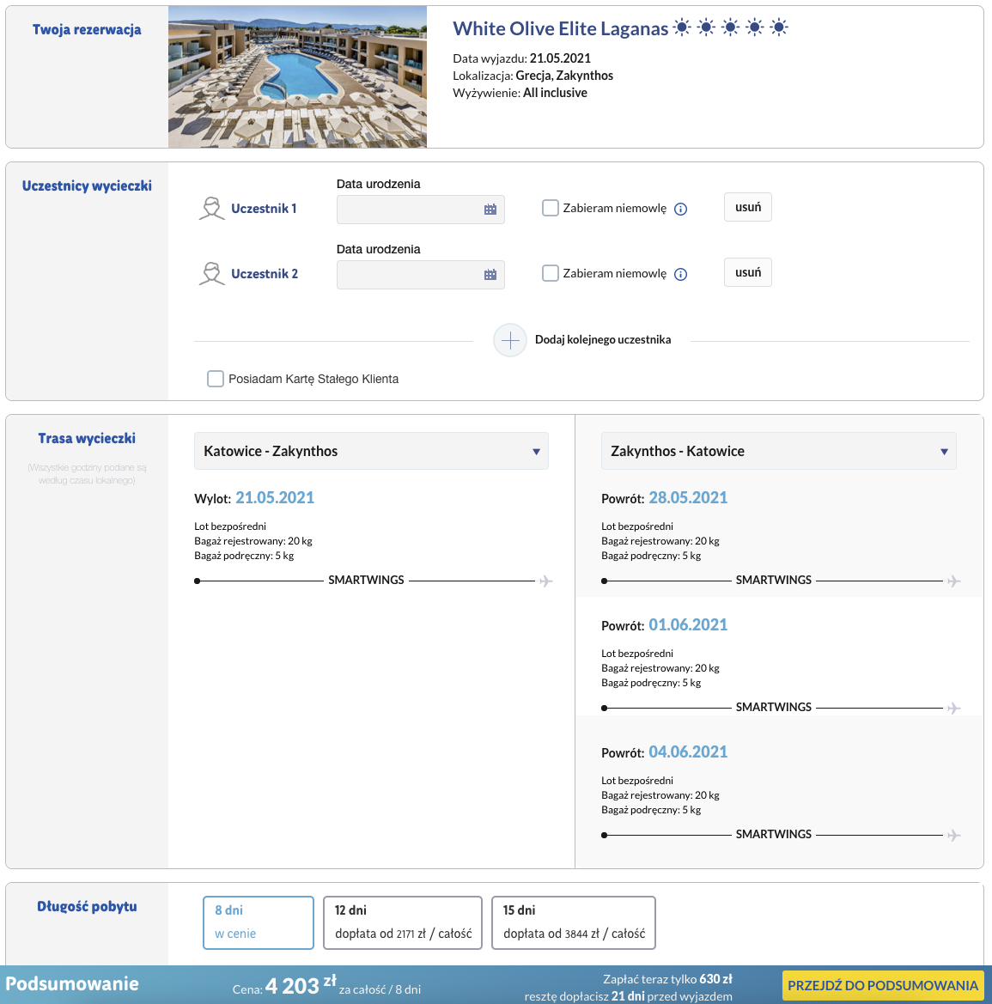The image size is (992, 1004).
Task: Expand the Zakynthos - Katowice dropdown
Action: 778,452
